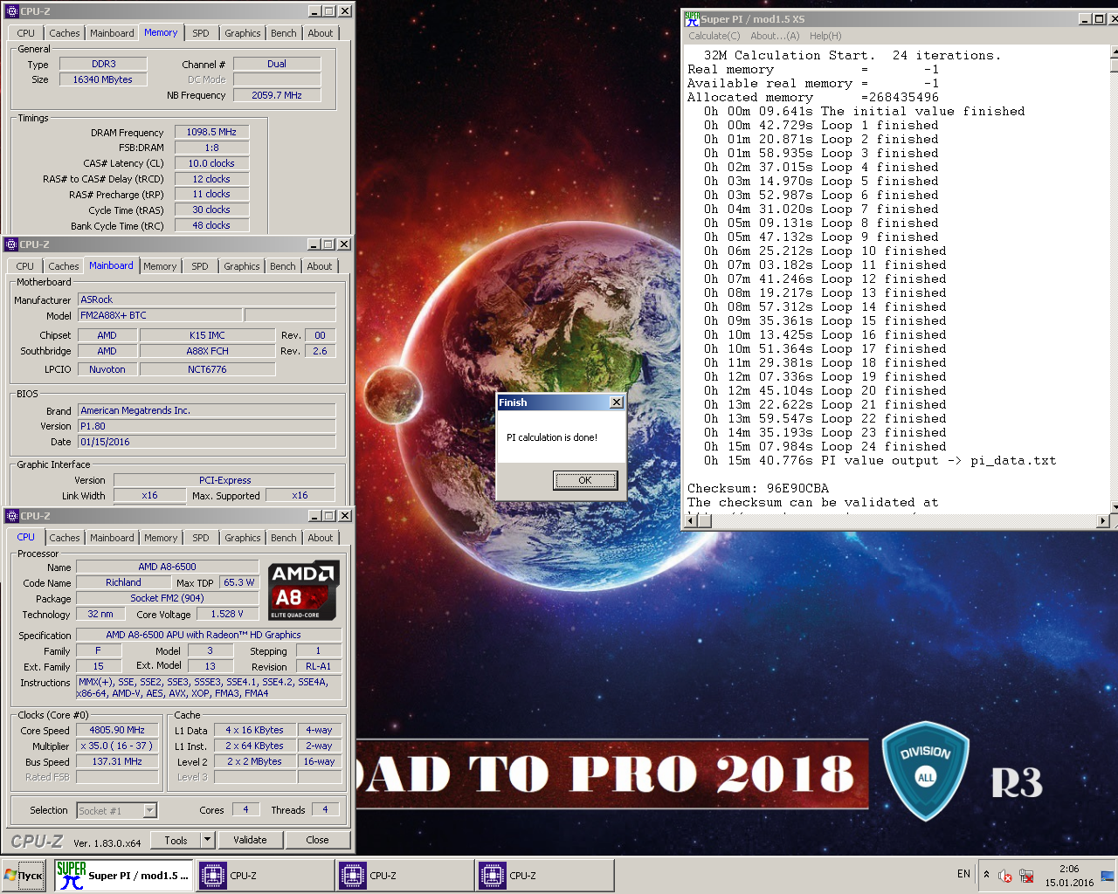Click OK in the Finish dialog
This screenshot has height=894, width=1118.
(585, 480)
